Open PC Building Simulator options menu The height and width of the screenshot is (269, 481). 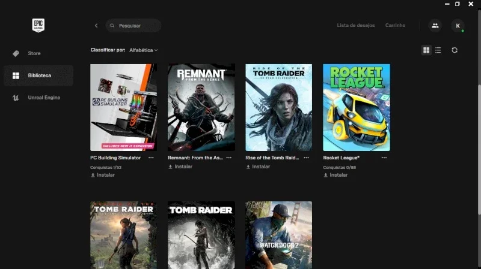pos(152,158)
